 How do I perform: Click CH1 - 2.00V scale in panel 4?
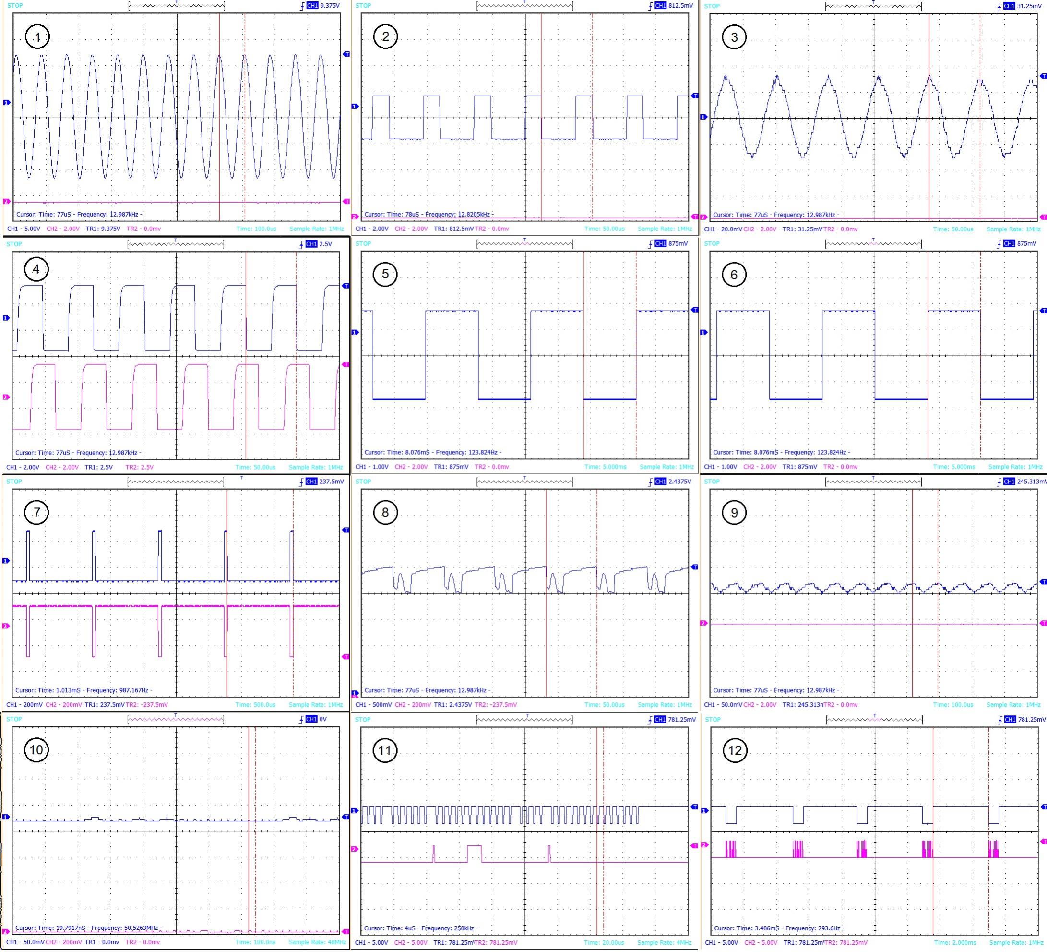[23, 467]
